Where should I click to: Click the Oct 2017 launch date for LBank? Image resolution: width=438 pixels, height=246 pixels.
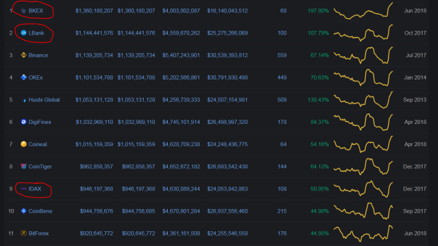point(415,33)
